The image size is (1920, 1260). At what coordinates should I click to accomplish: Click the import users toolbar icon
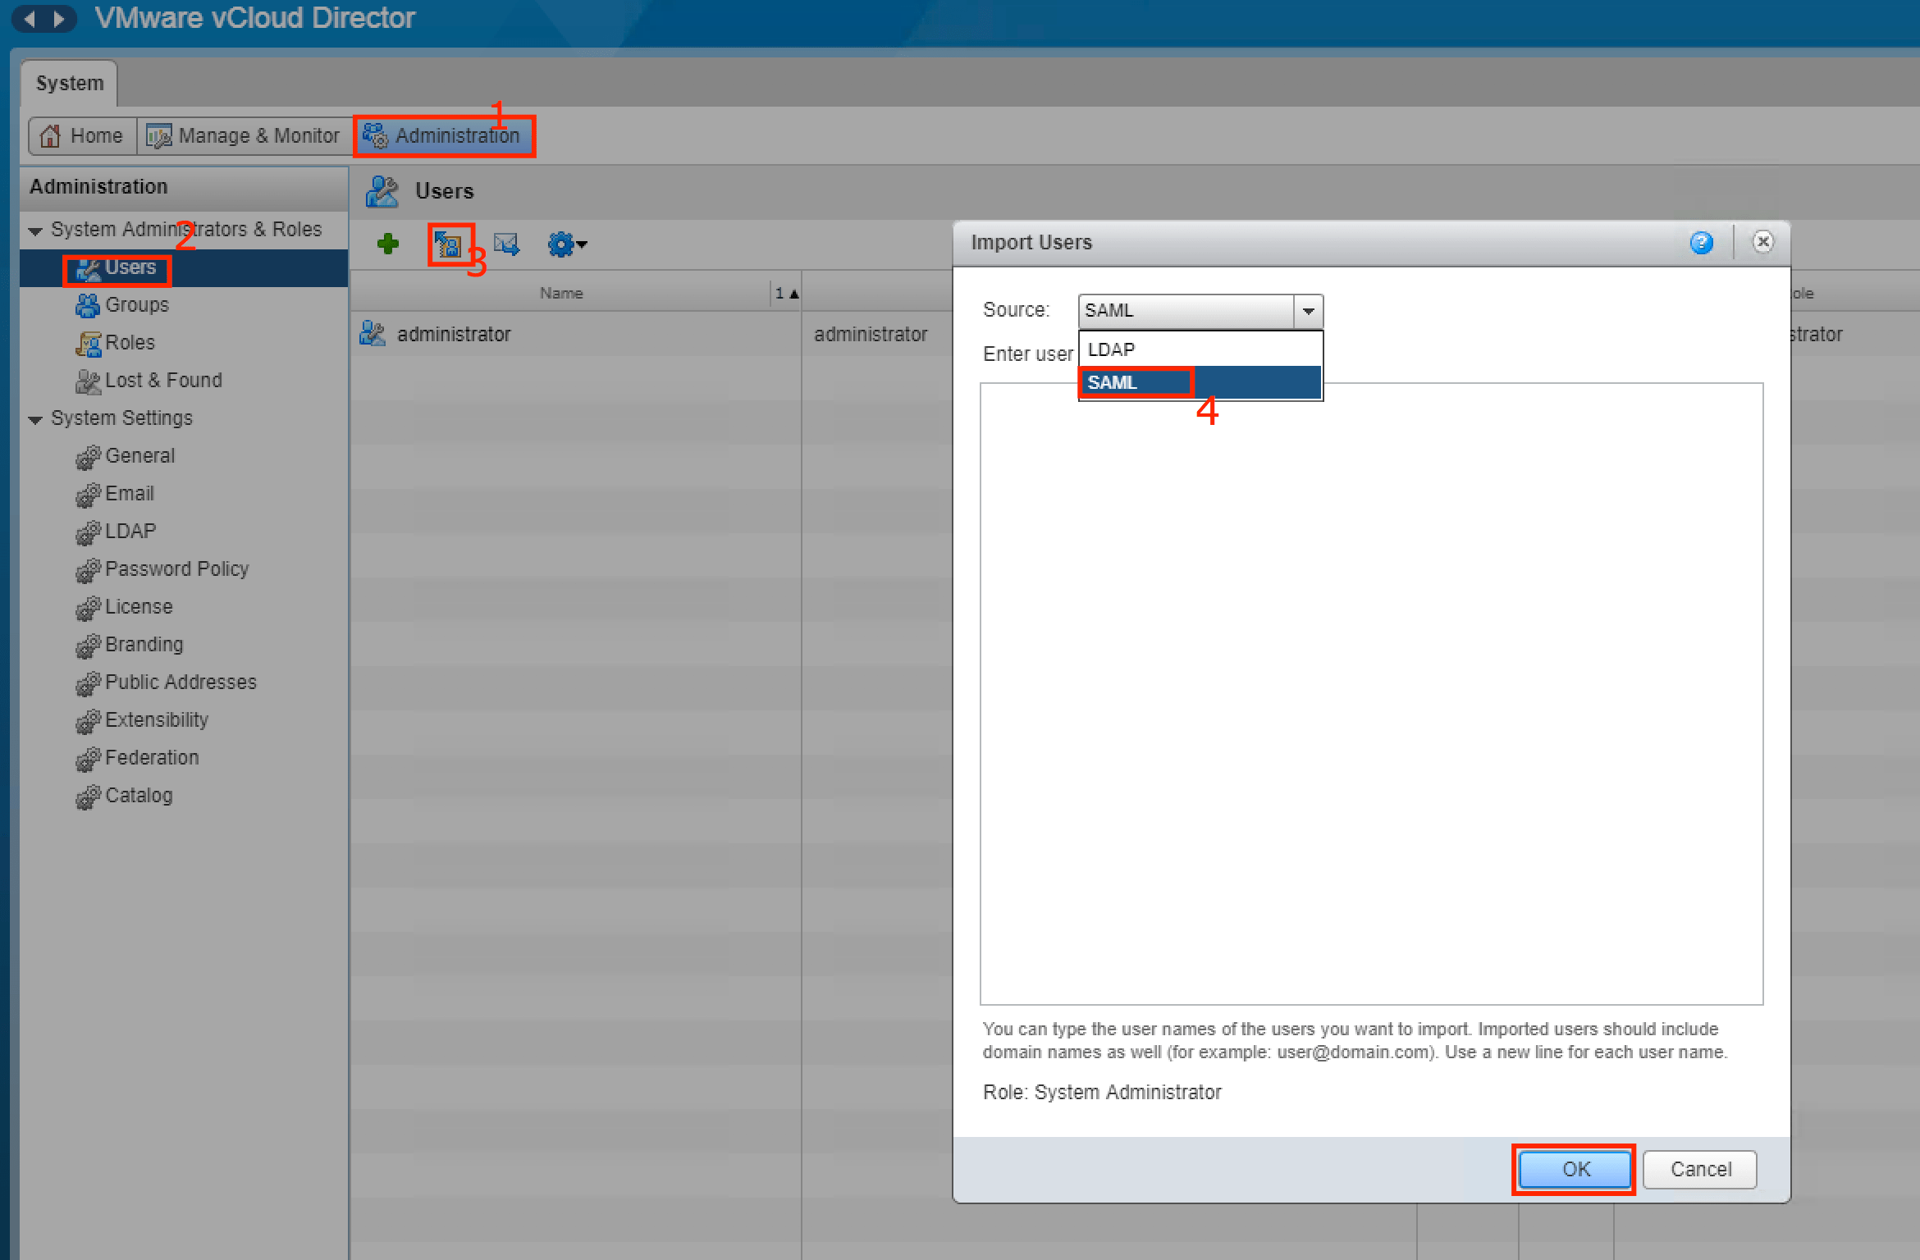[x=449, y=244]
